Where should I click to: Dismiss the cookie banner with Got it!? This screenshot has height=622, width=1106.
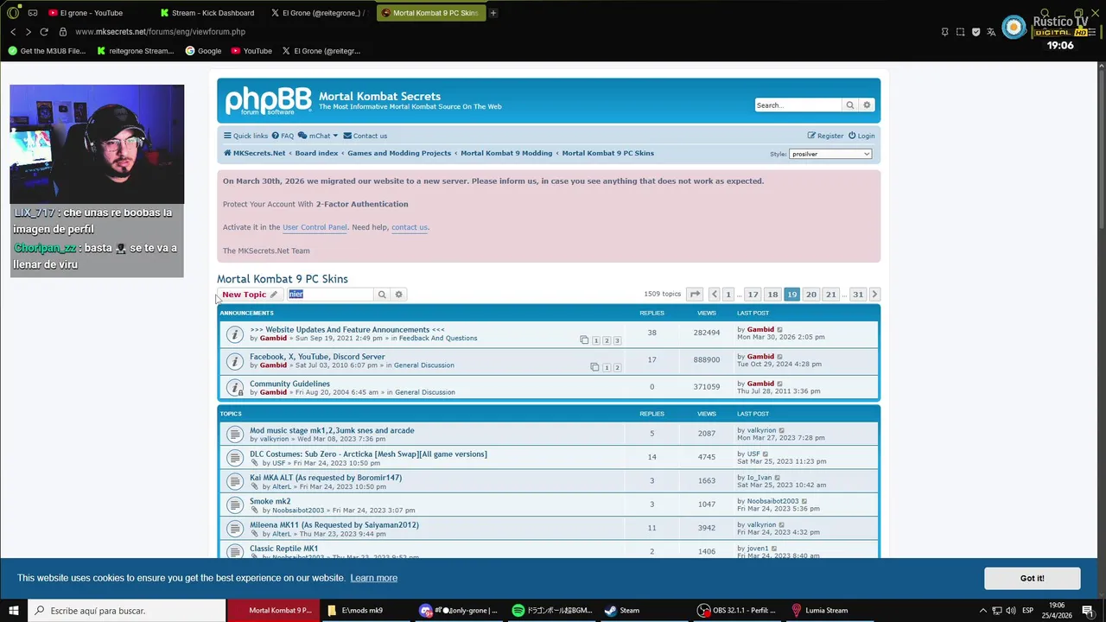point(1032,578)
